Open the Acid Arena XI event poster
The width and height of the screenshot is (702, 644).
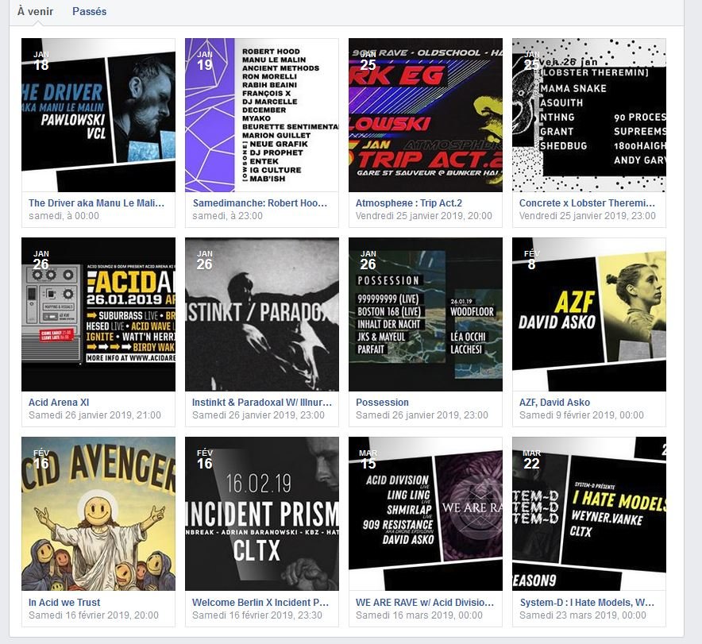[98, 314]
